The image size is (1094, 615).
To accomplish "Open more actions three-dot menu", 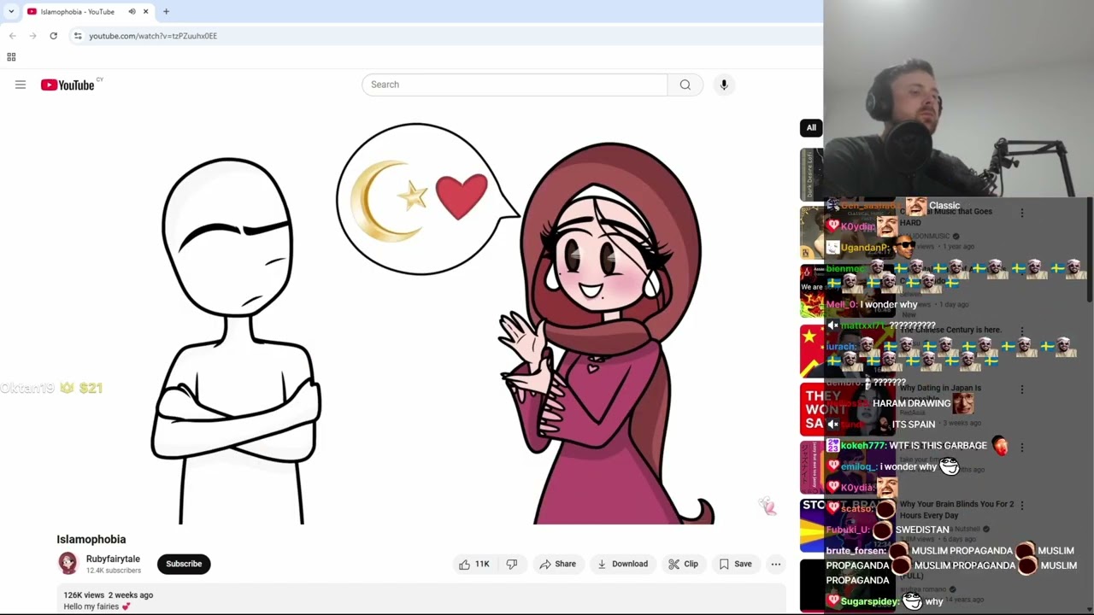I will [x=776, y=564].
